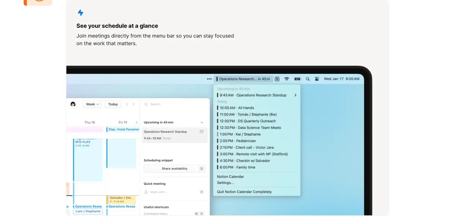Click the Today button
Screen dimensions: 455x216
[x=113, y=104]
